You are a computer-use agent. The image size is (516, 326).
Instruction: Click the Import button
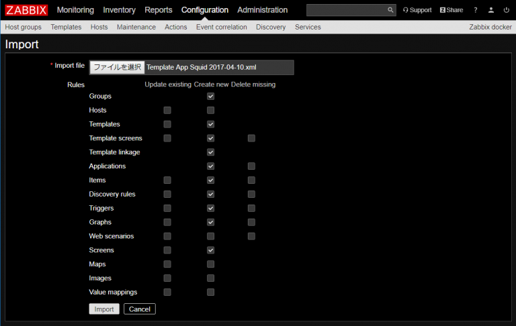(x=104, y=309)
